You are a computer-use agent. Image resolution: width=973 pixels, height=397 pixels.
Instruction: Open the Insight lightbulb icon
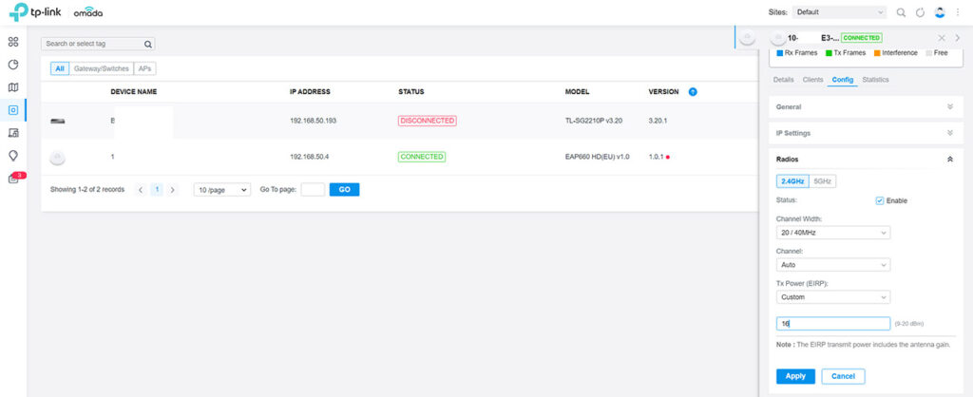click(13, 156)
